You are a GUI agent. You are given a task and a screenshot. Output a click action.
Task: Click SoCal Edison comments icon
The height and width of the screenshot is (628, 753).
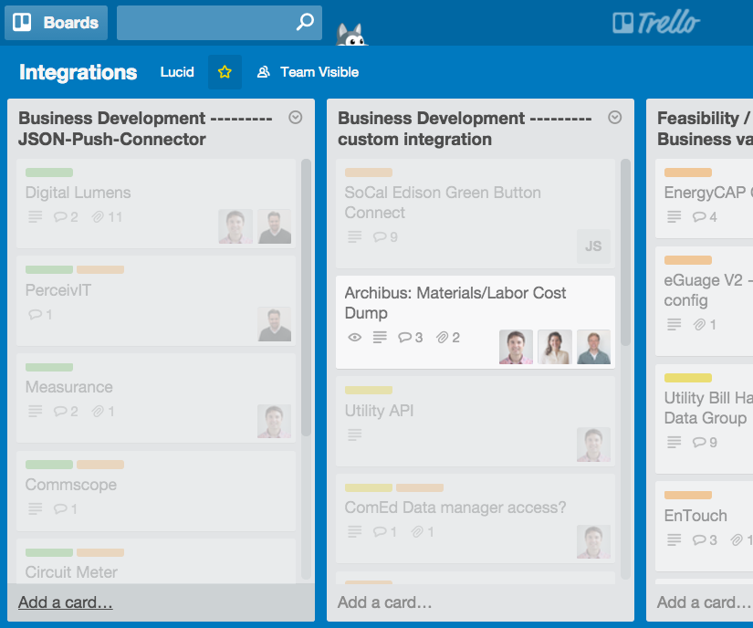(x=380, y=236)
